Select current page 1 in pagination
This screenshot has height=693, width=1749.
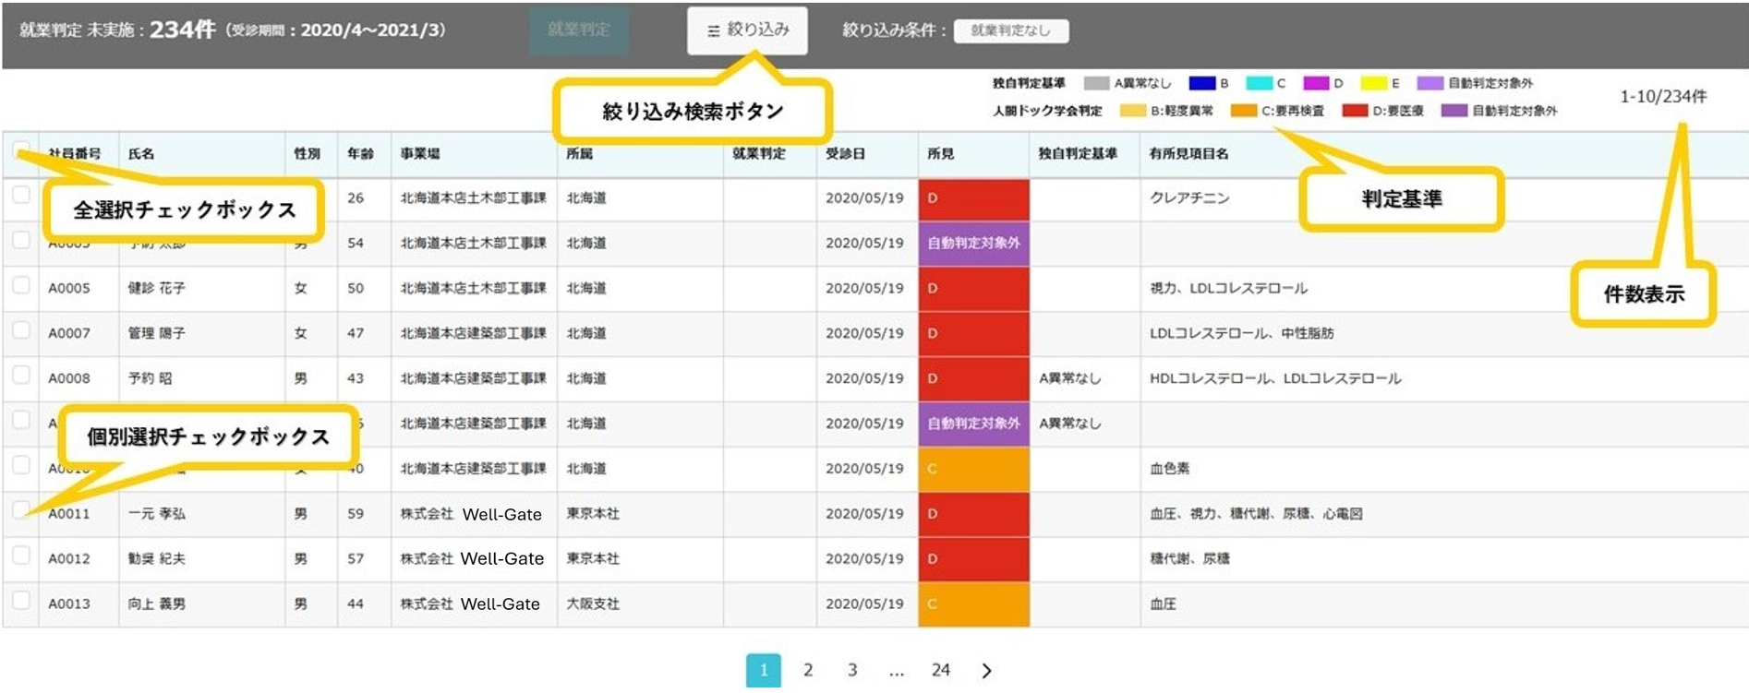point(764,671)
